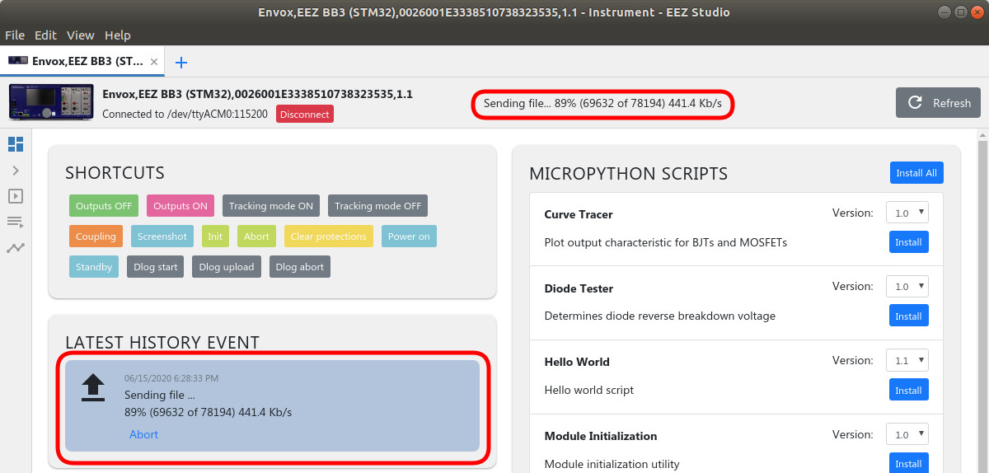This screenshot has height=473, width=989.
Task: Open the Diode Tester version dropdown
Action: [x=907, y=287]
